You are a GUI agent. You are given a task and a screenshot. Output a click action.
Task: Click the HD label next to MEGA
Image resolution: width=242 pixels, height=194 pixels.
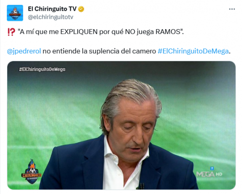(219, 174)
